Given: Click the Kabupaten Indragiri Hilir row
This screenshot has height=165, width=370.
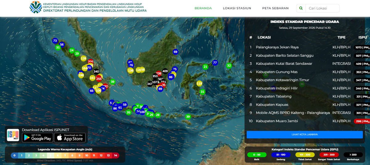Looking at the screenshot, I should 308,88.
